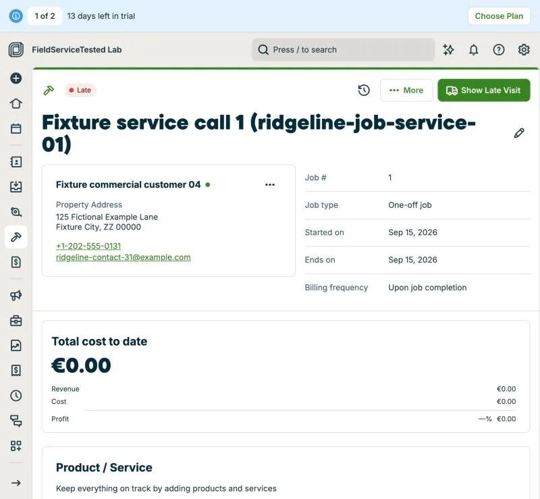The height and width of the screenshot is (499, 540).
Task: Go to Home in the sidebar
Action: [16, 103]
